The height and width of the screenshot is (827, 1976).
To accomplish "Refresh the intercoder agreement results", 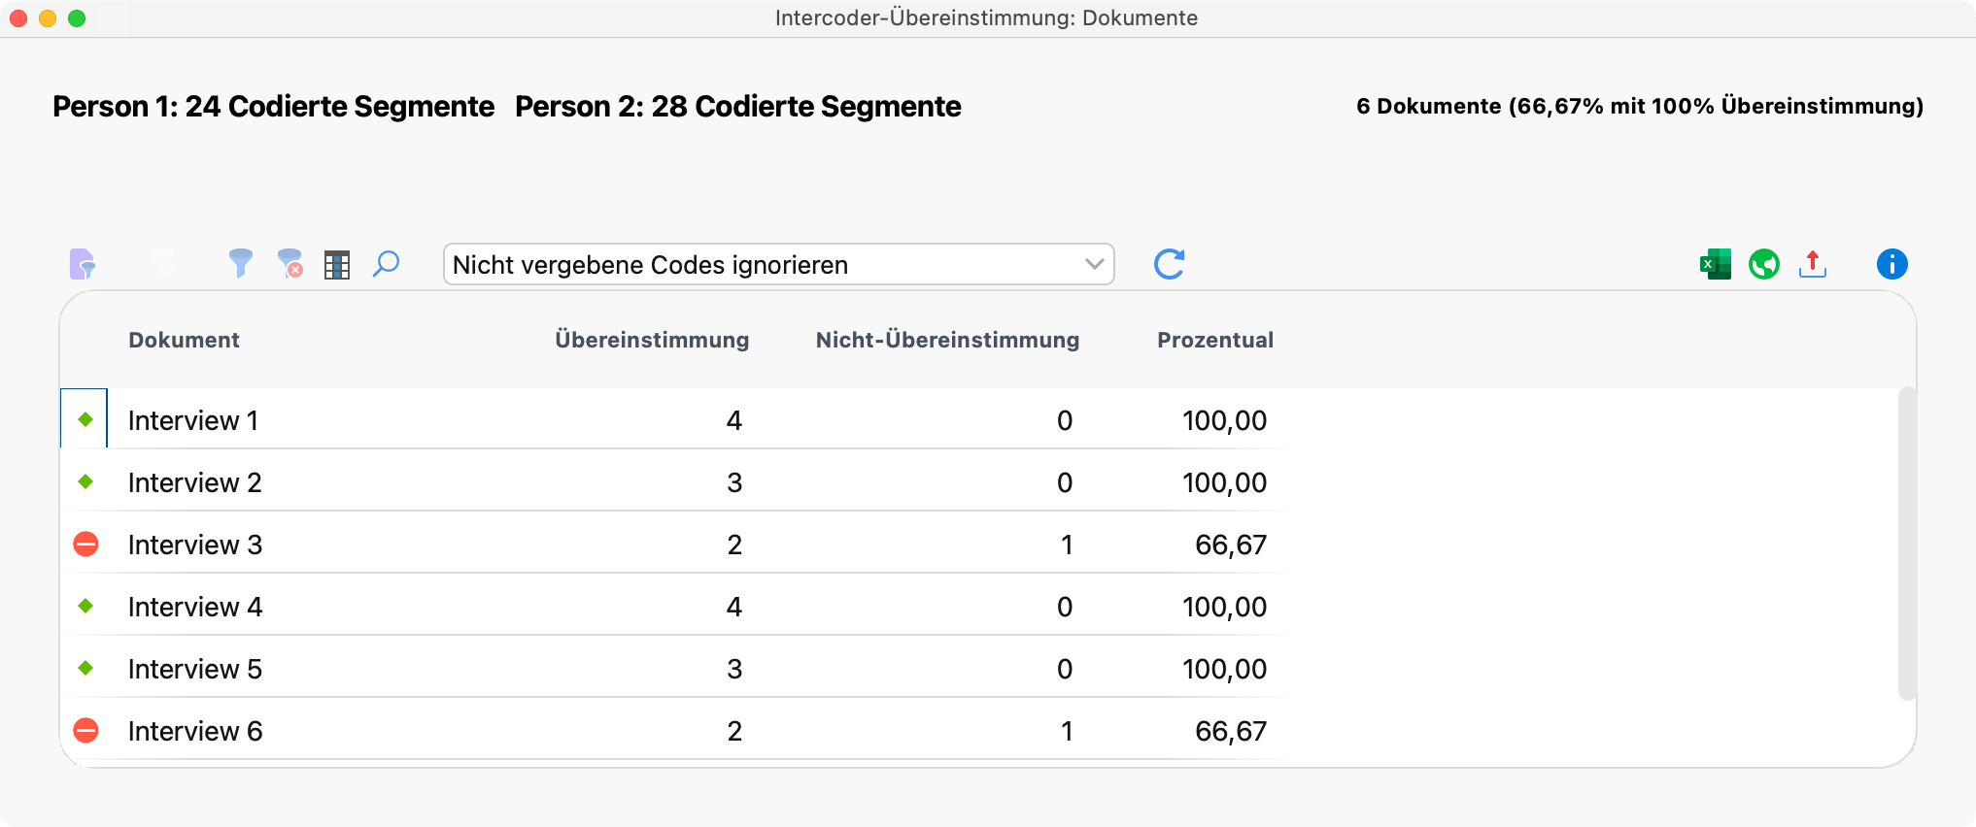I will (1169, 264).
